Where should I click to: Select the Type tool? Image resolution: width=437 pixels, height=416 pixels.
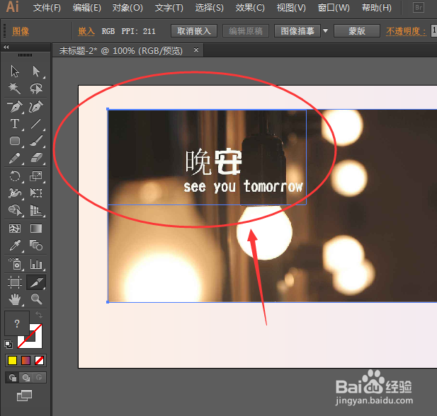tap(15, 124)
